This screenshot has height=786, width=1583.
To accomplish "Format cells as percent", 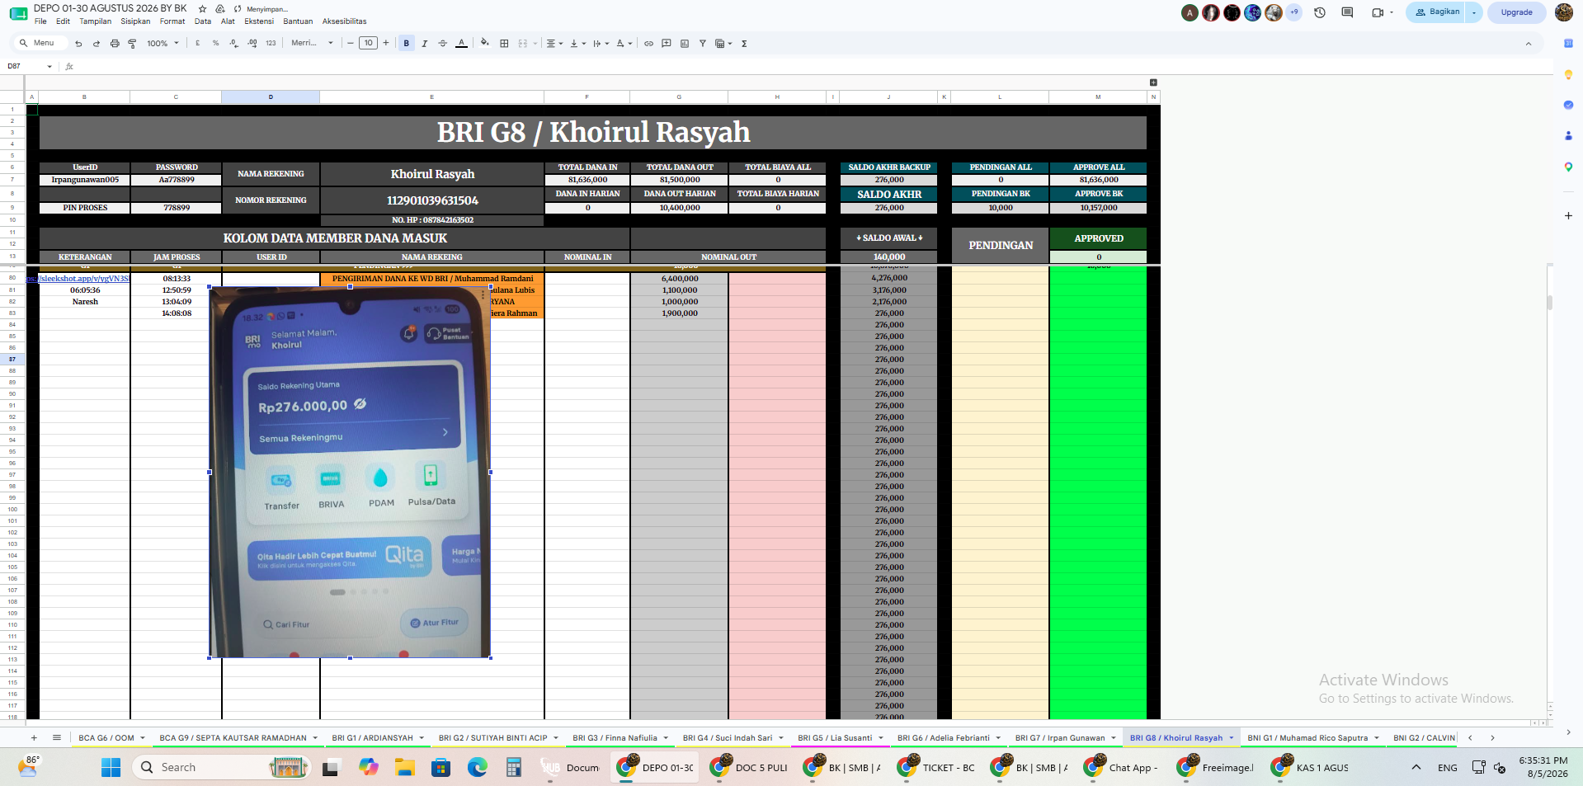I will pos(216,44).
